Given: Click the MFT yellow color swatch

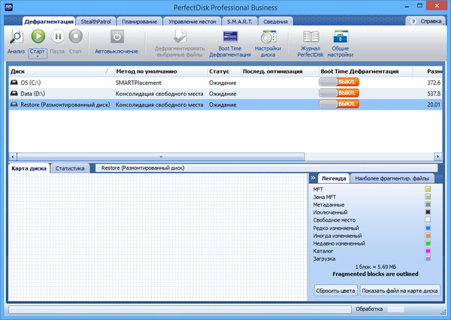Looking at the screenshot, I should (x=428, y=189).
